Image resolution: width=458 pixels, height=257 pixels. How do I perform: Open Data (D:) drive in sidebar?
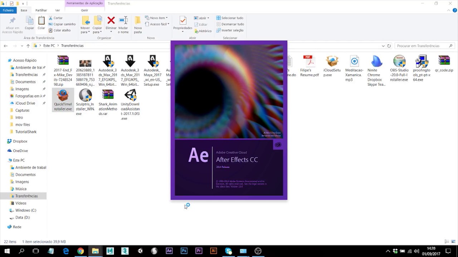23,217
